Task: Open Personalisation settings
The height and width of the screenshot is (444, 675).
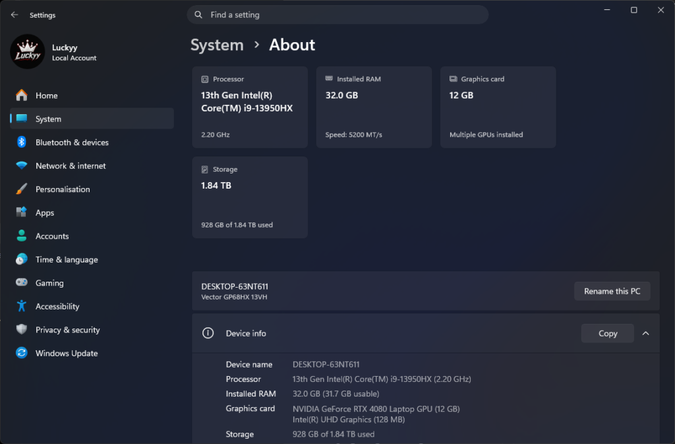Action: pos(92,189)
